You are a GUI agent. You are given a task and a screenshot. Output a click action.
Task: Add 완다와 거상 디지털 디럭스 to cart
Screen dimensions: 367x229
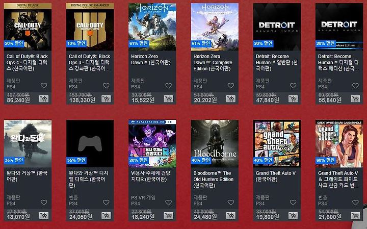[x=106, y=216]
